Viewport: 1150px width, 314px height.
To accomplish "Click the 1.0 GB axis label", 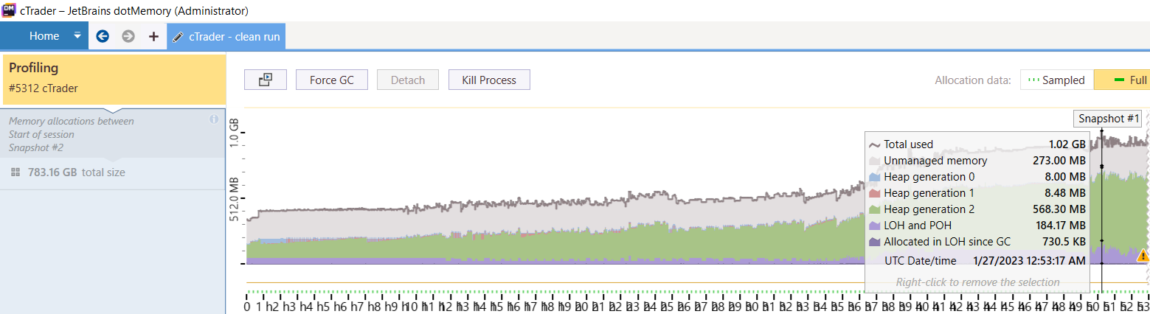I will click(235, 132).
